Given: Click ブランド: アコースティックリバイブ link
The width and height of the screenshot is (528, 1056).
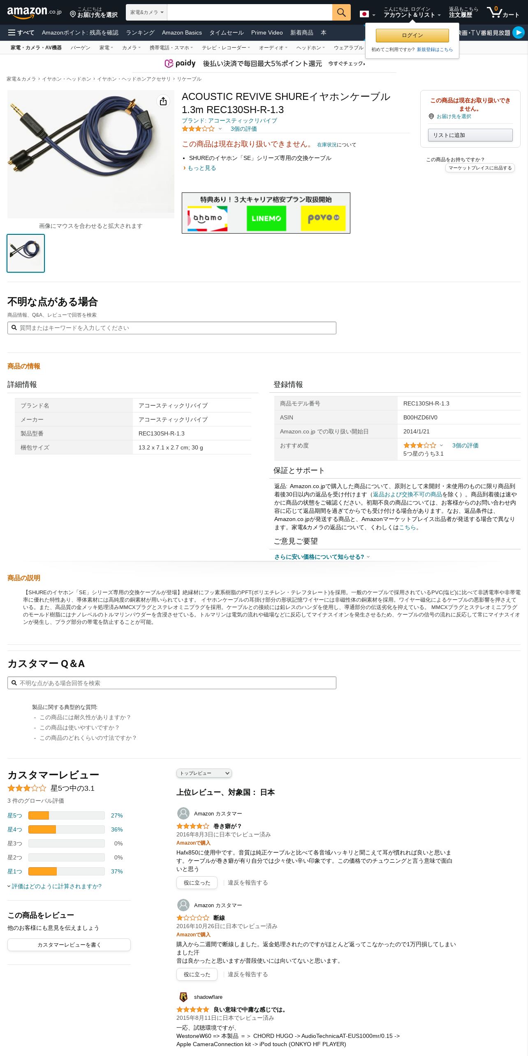Looking at the screenshot, I should (x=229, y=120).
